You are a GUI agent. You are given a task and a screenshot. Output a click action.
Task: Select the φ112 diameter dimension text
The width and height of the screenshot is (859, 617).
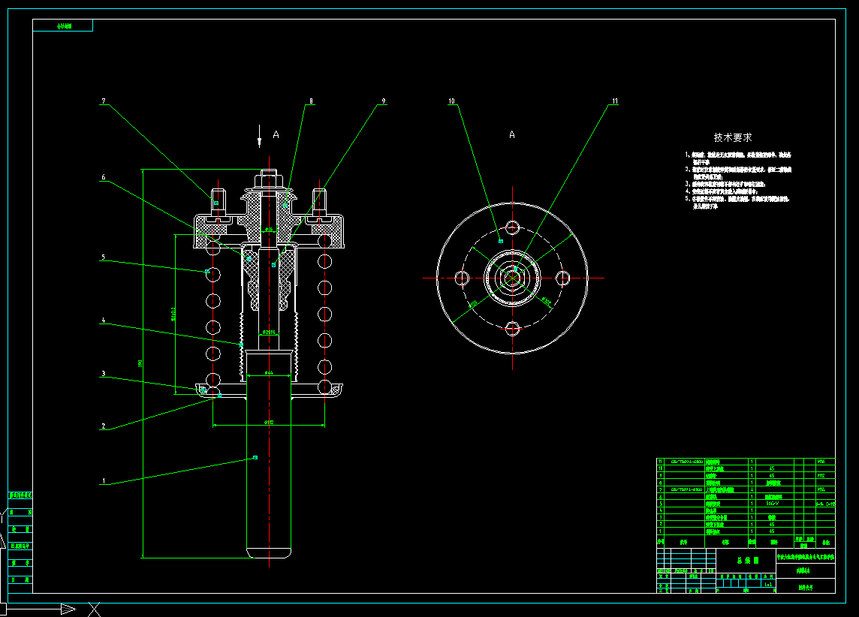click(x=269, y=422)
